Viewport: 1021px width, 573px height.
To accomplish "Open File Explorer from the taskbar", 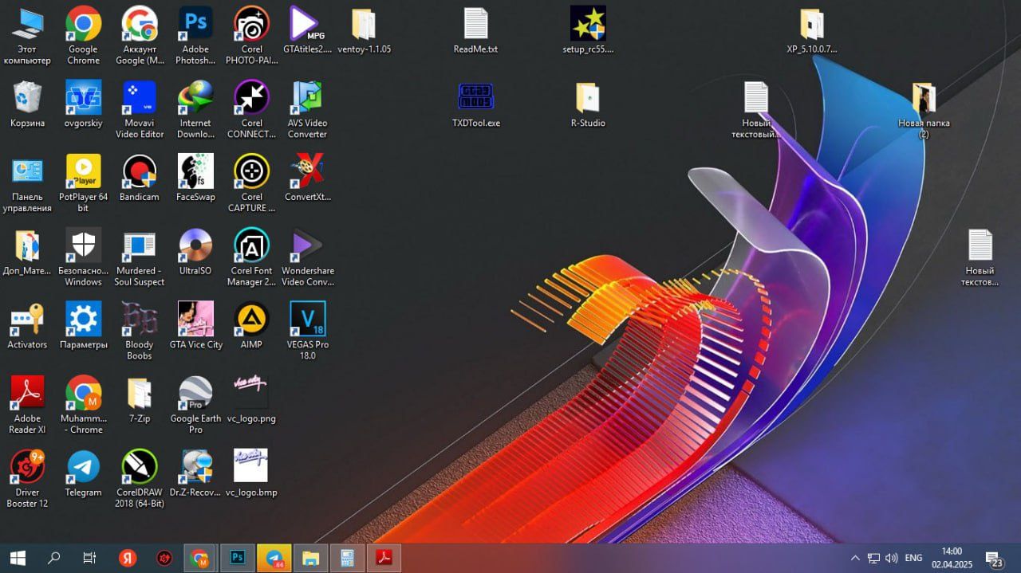I will (310, 558).
